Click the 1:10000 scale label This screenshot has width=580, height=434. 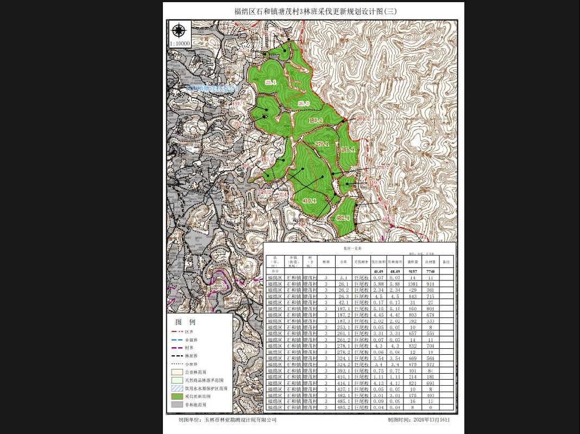tap(180, 43)
